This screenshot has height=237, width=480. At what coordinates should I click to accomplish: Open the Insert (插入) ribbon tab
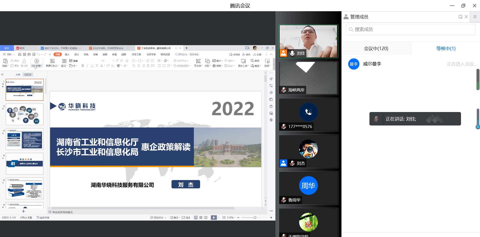coord(67,54)
